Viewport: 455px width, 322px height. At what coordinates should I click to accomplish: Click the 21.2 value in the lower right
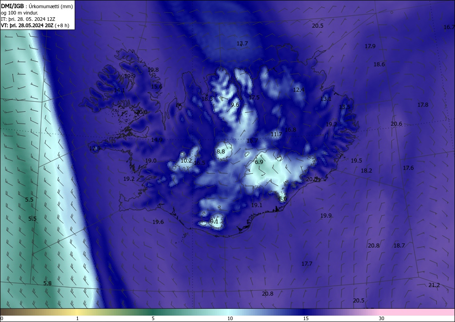[x=434, y=285]
